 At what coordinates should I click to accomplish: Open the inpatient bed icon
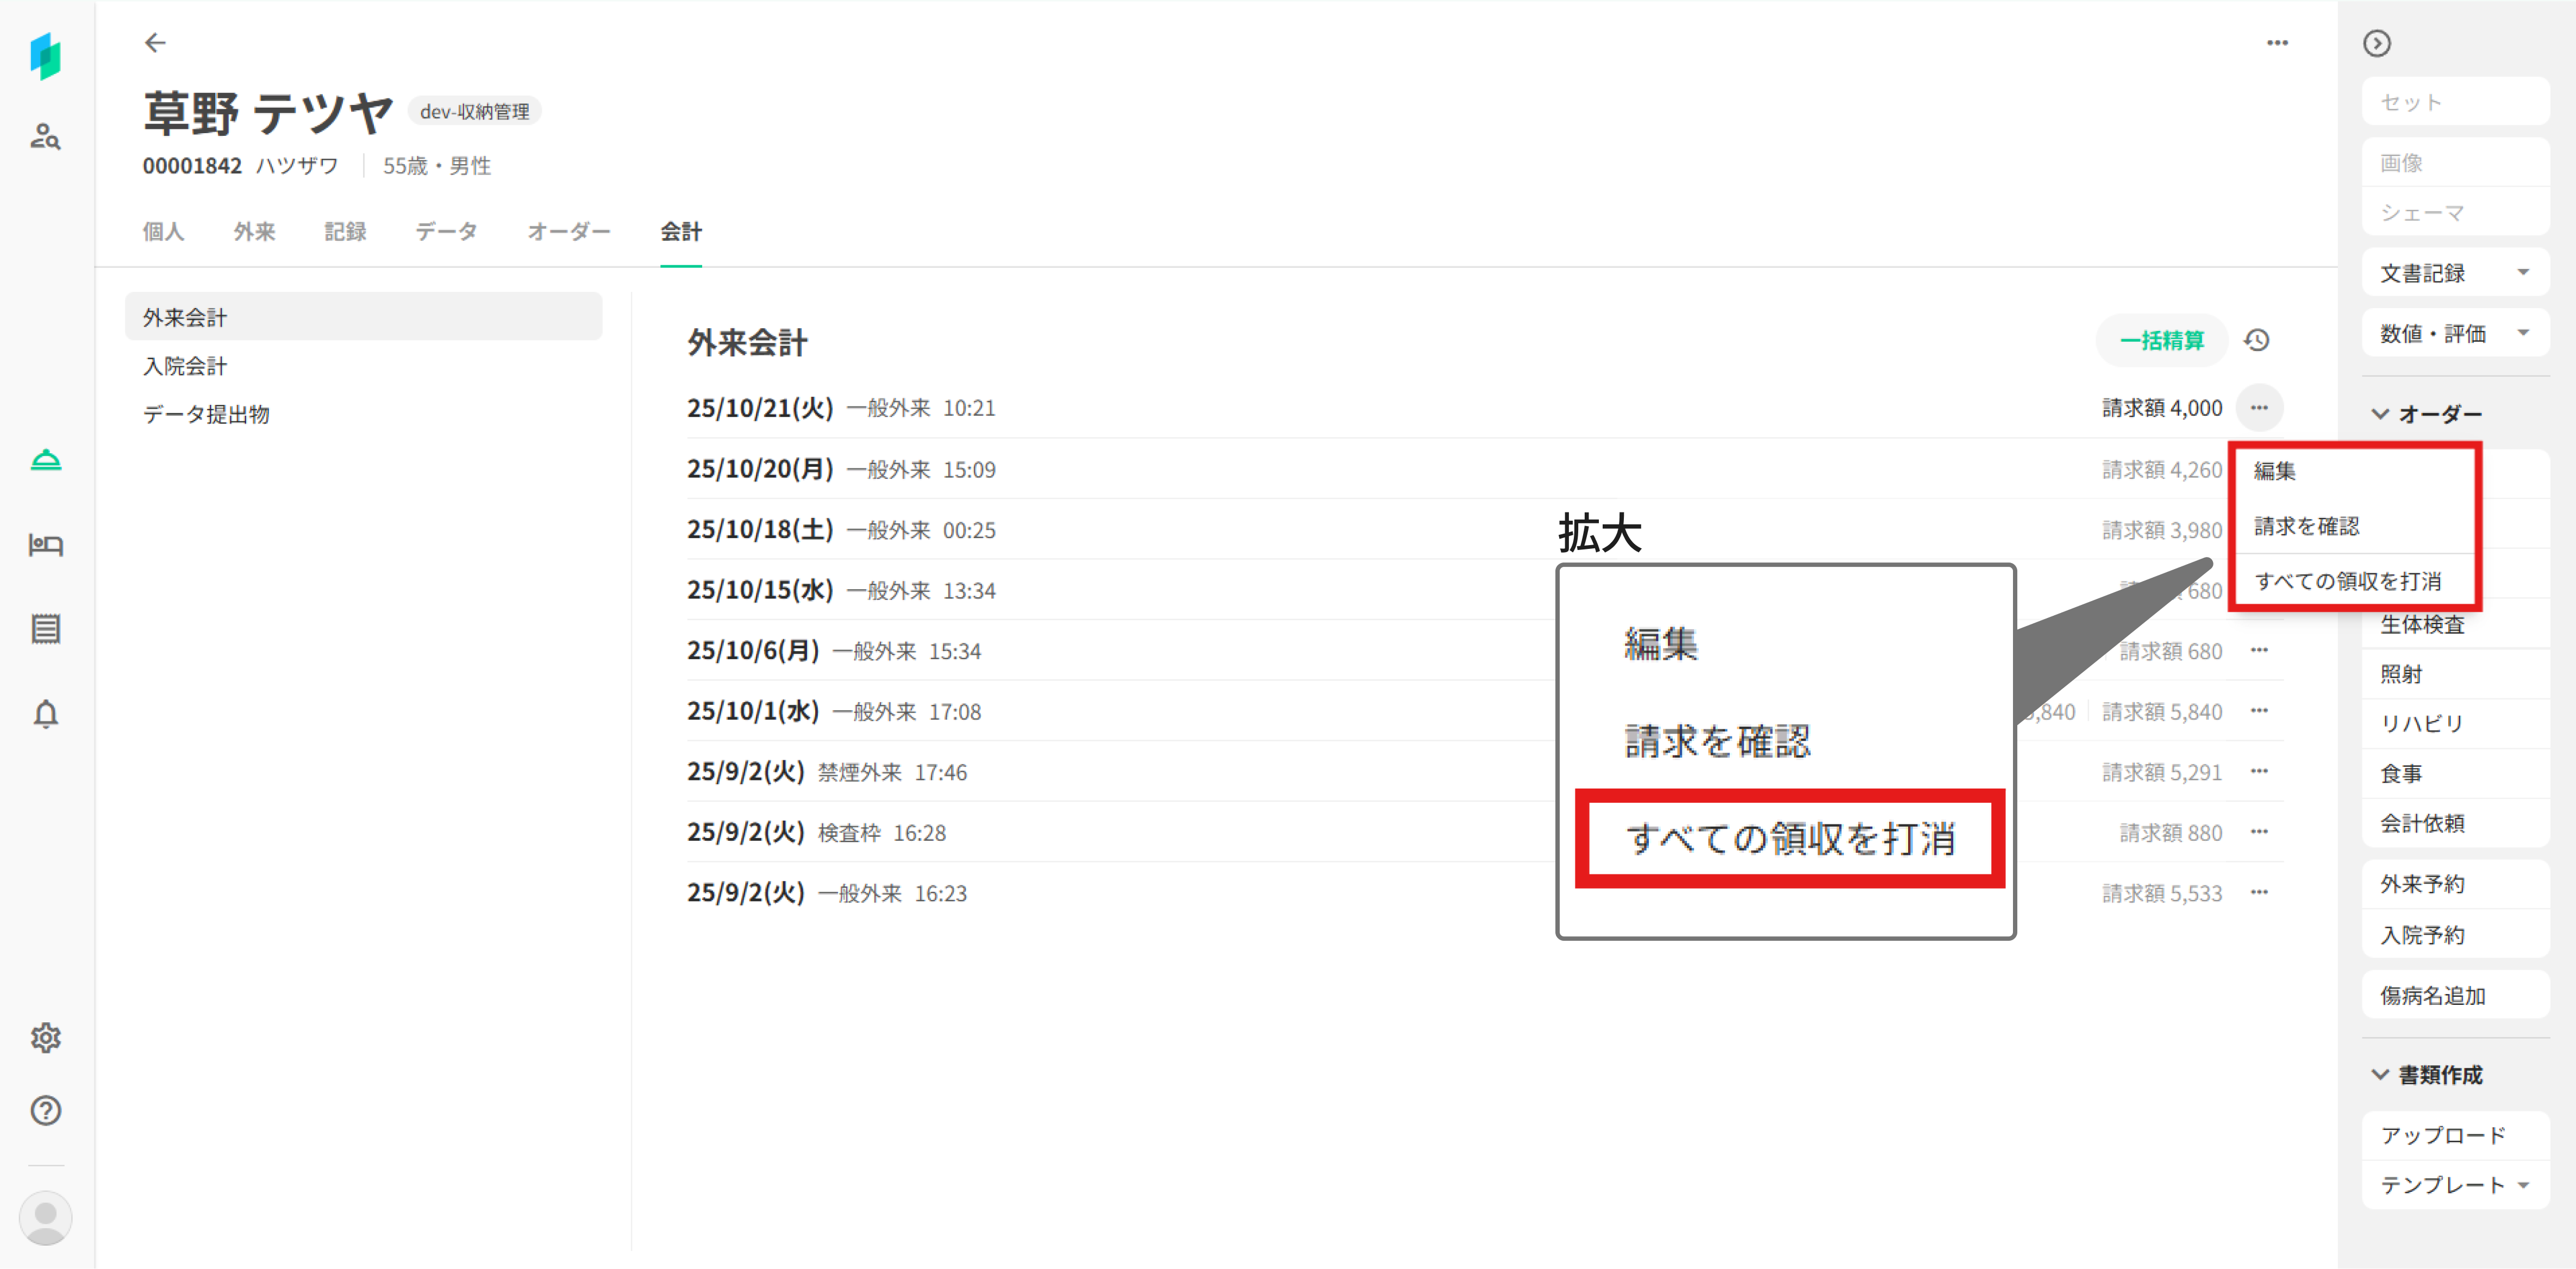tap(45, 544)
